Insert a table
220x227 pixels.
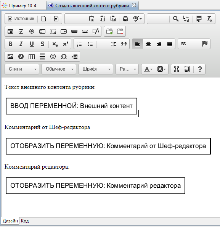pyautogui.click(x=32, y=56)
